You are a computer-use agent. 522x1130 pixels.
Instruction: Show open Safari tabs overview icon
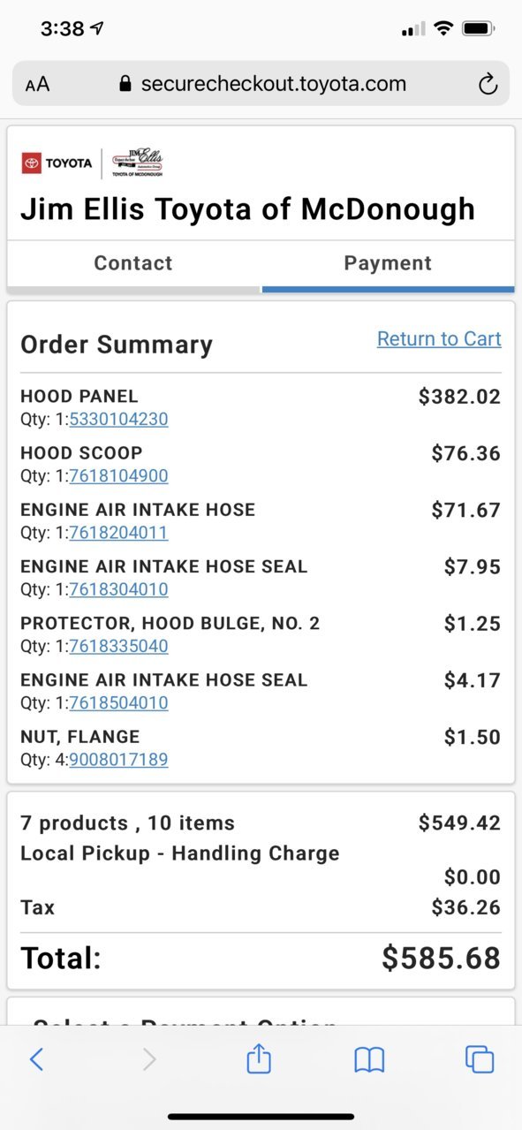click(x=480, y=1059)
